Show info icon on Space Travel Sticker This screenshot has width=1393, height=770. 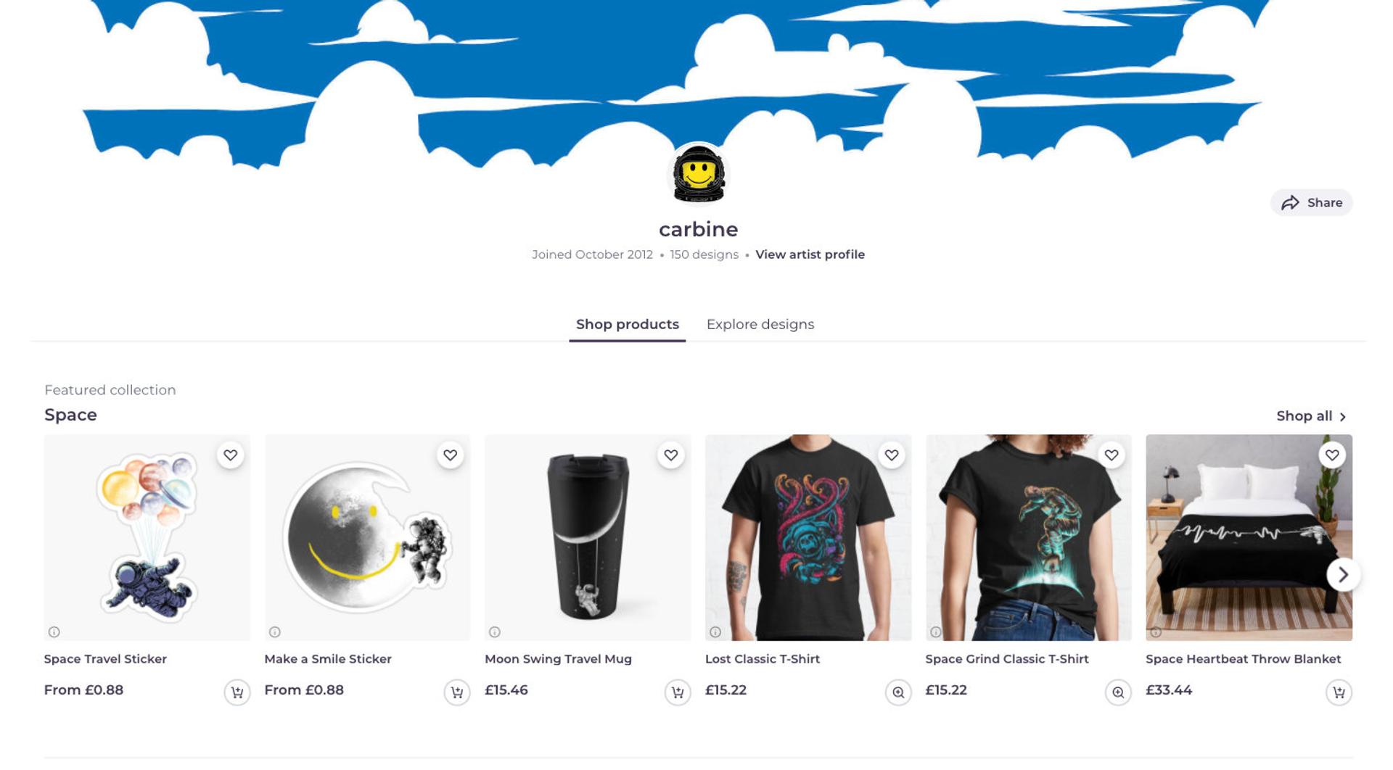(54, 632)
